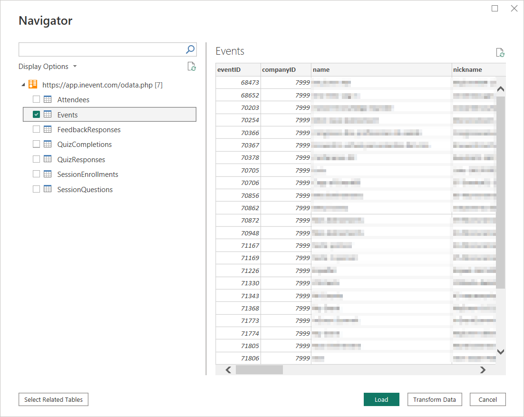Click the name column header
Viewport: 524px width, 417px height.
point(381,69)
